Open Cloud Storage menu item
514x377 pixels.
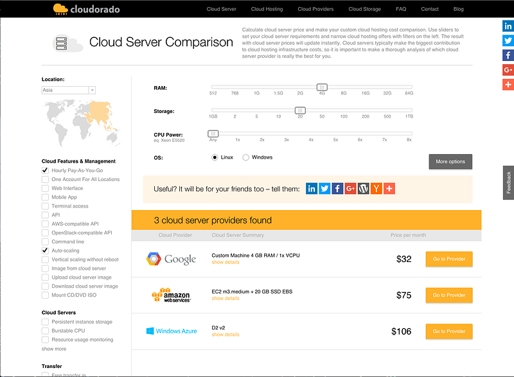[x=364, y=9]
